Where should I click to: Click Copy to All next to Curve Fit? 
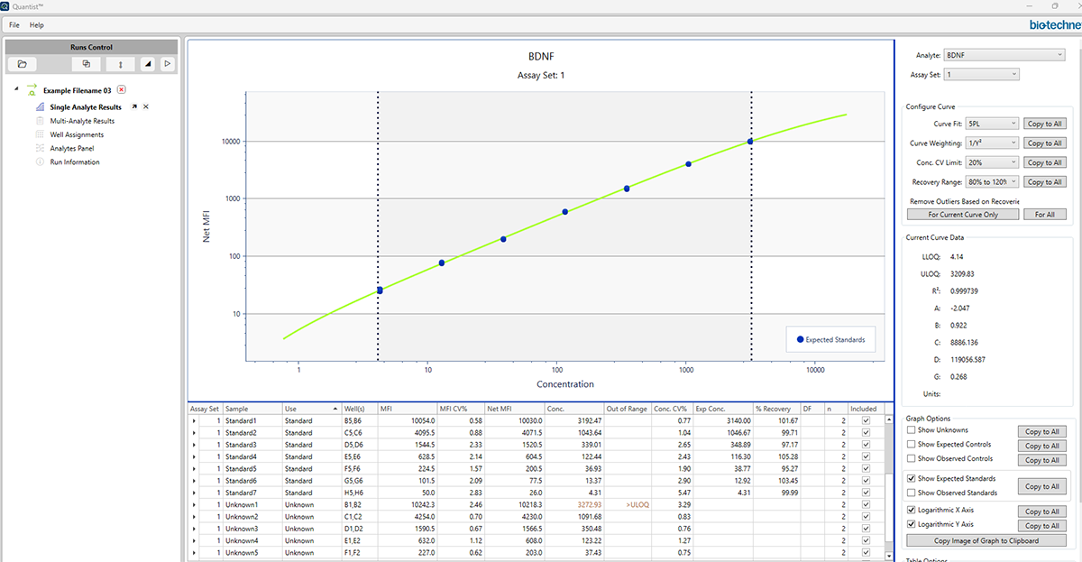tap(1044, 123)
